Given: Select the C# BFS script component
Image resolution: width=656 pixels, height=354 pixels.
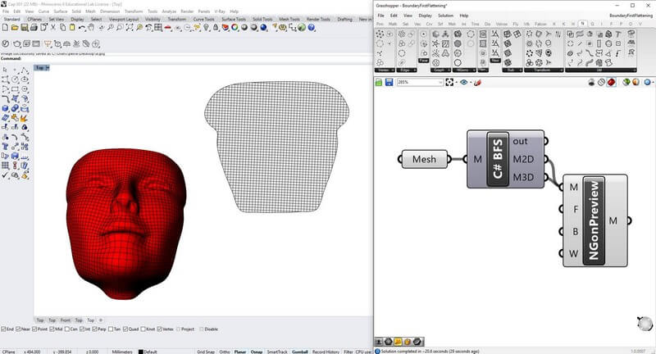Looking at the screenshot, I should point(498,158).
